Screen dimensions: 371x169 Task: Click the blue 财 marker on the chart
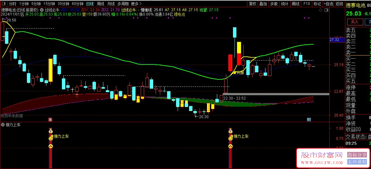(309, 120)
